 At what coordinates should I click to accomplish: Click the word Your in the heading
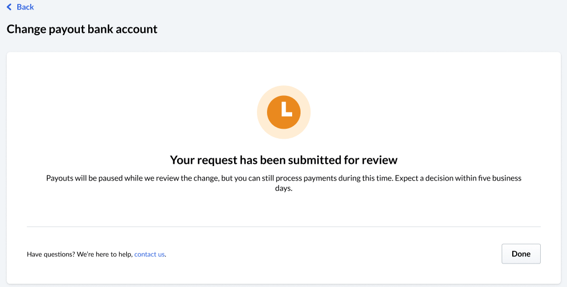182,160
